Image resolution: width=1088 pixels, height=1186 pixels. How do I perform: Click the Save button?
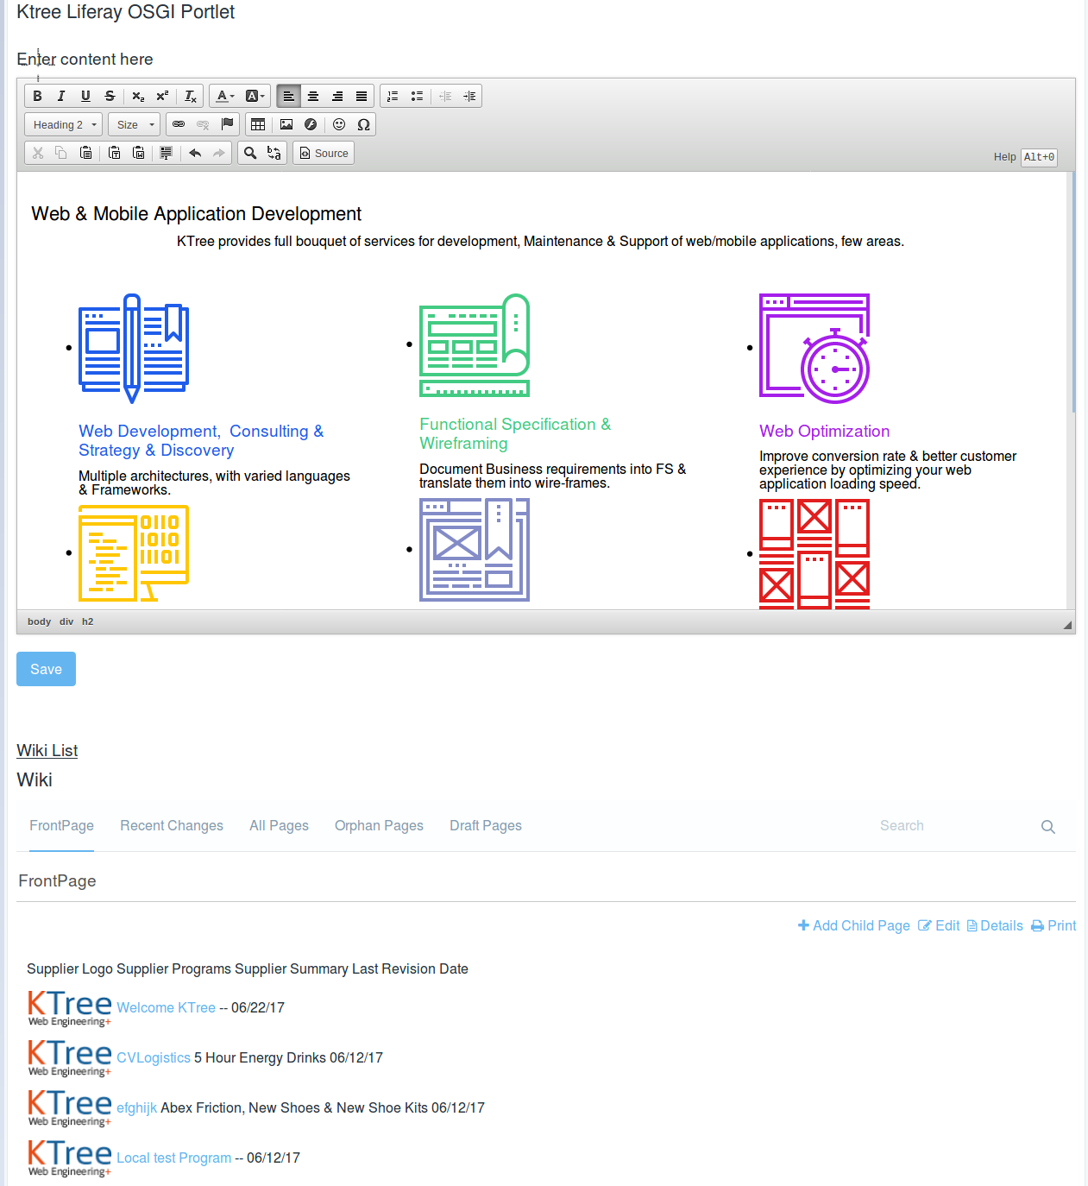[46, 669]
